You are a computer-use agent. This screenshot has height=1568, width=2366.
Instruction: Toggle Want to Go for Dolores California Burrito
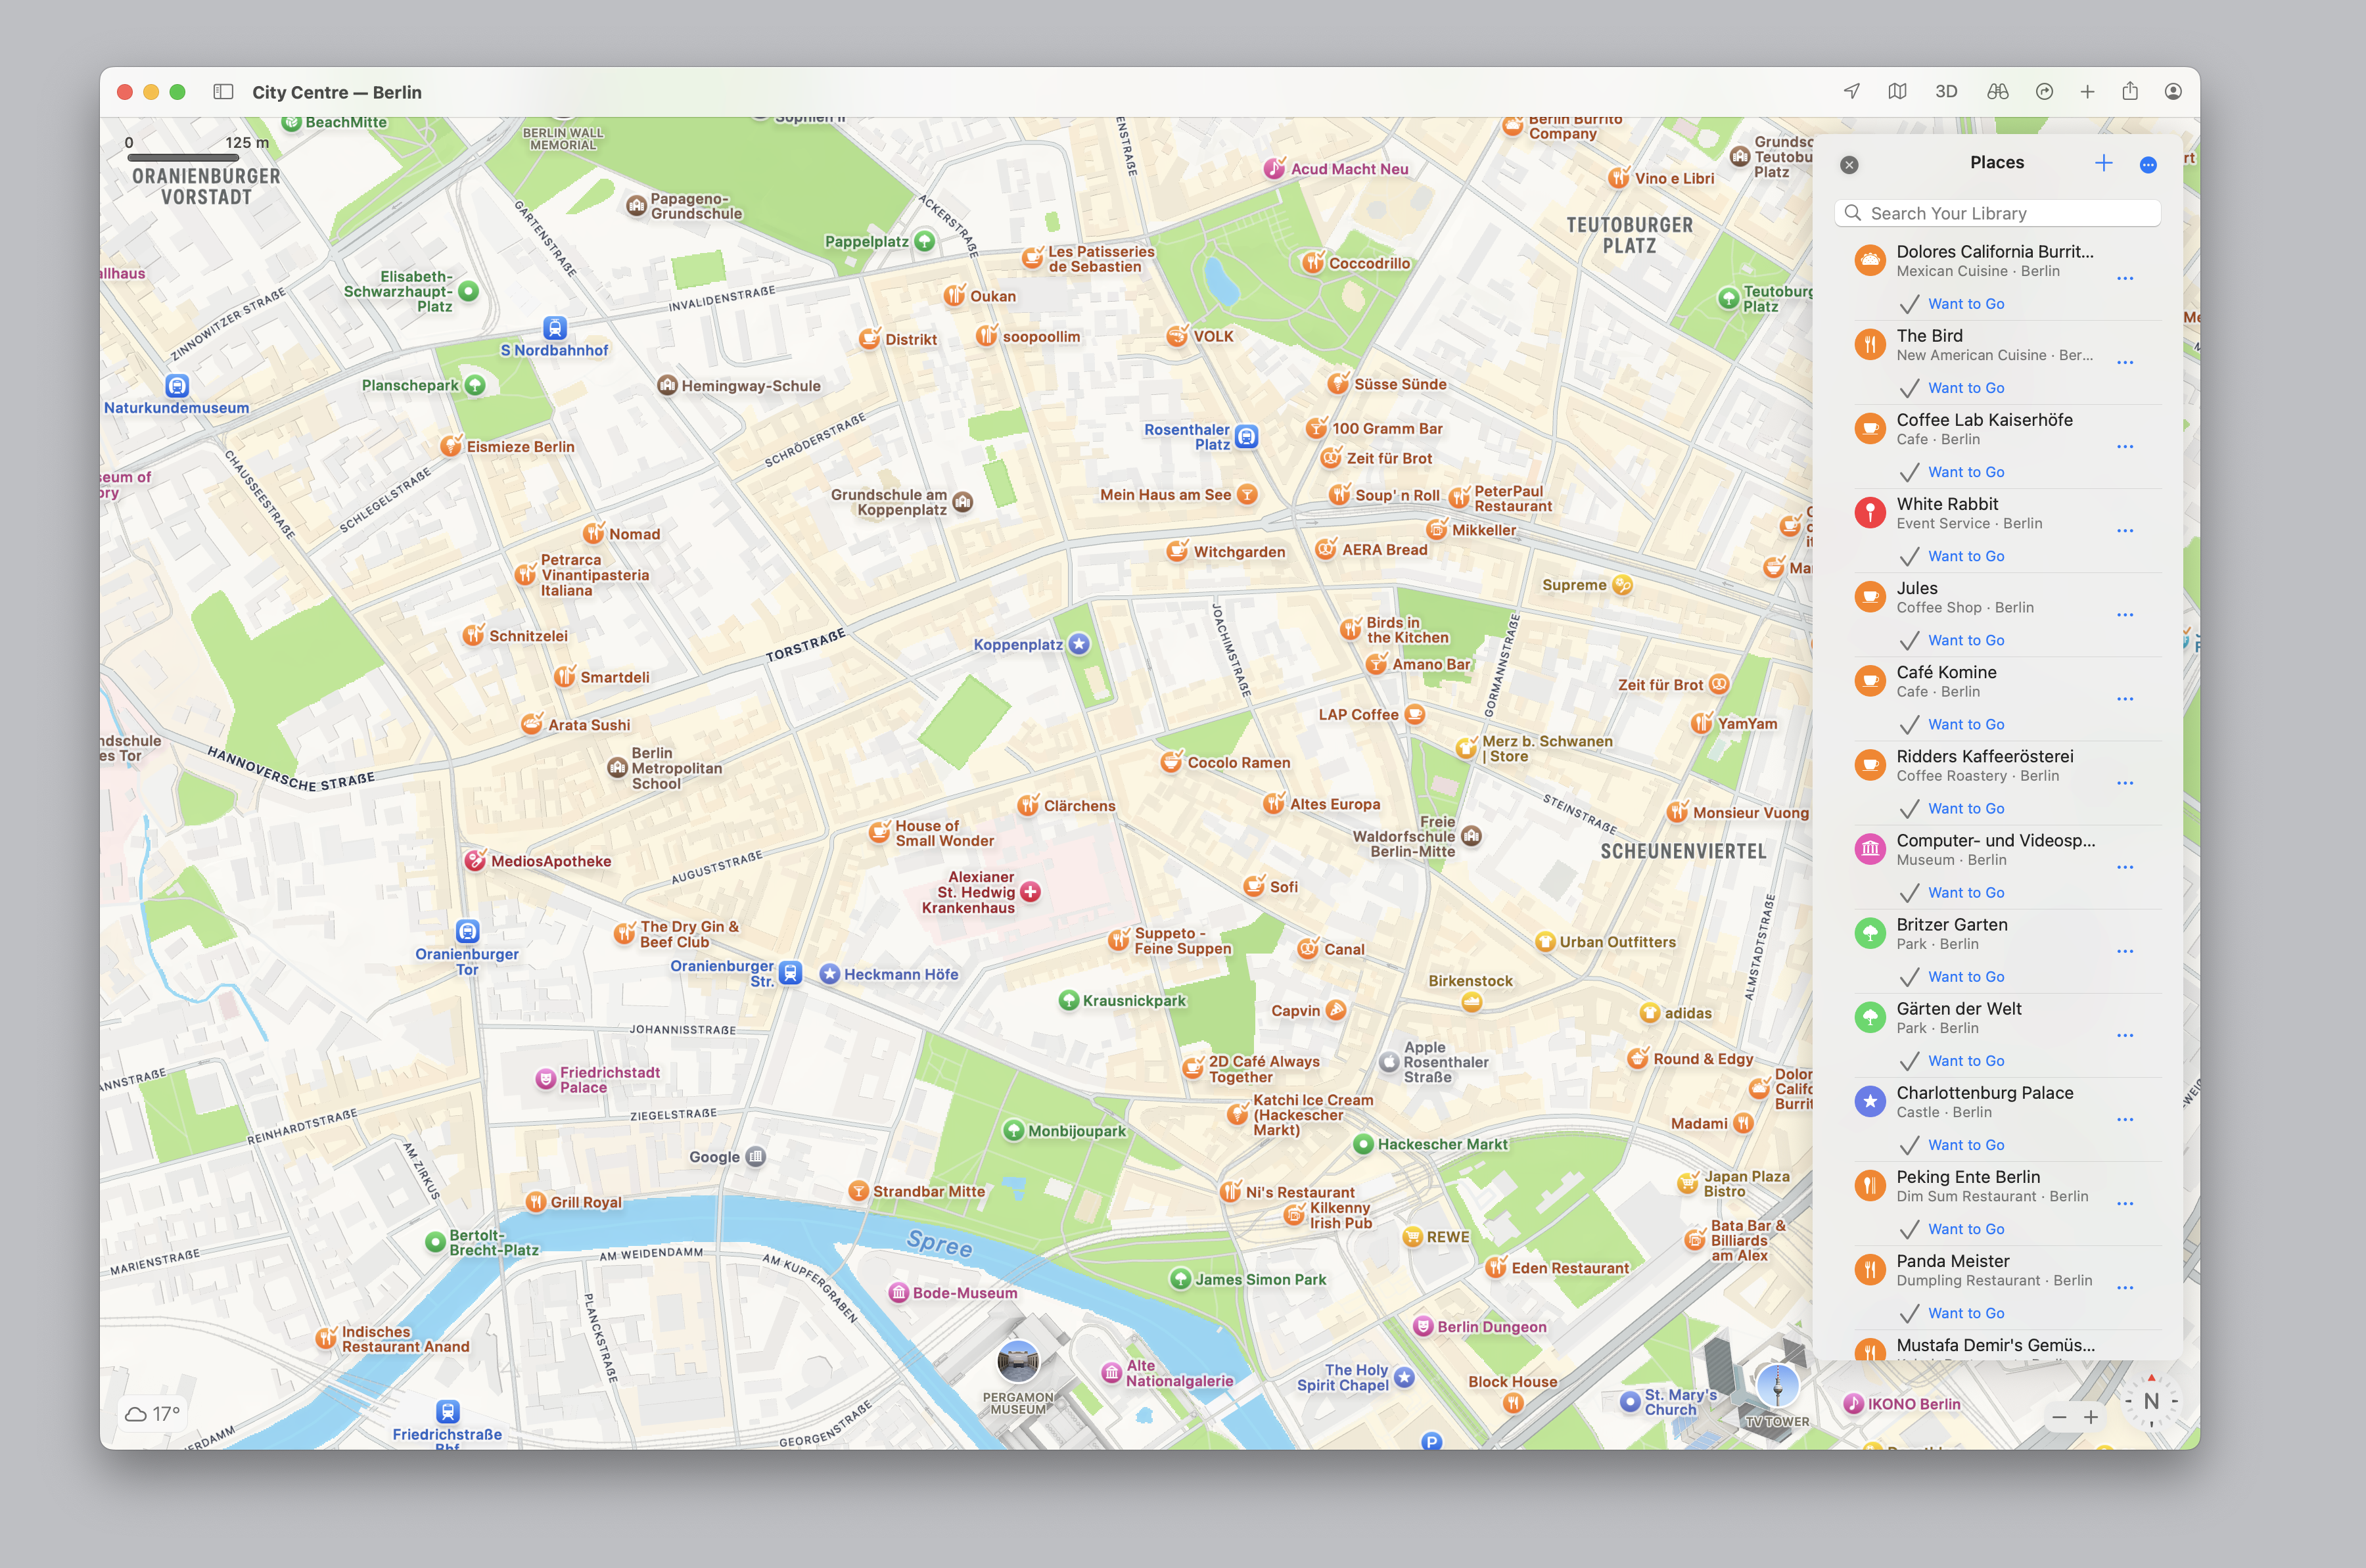tap(1953, 304)
